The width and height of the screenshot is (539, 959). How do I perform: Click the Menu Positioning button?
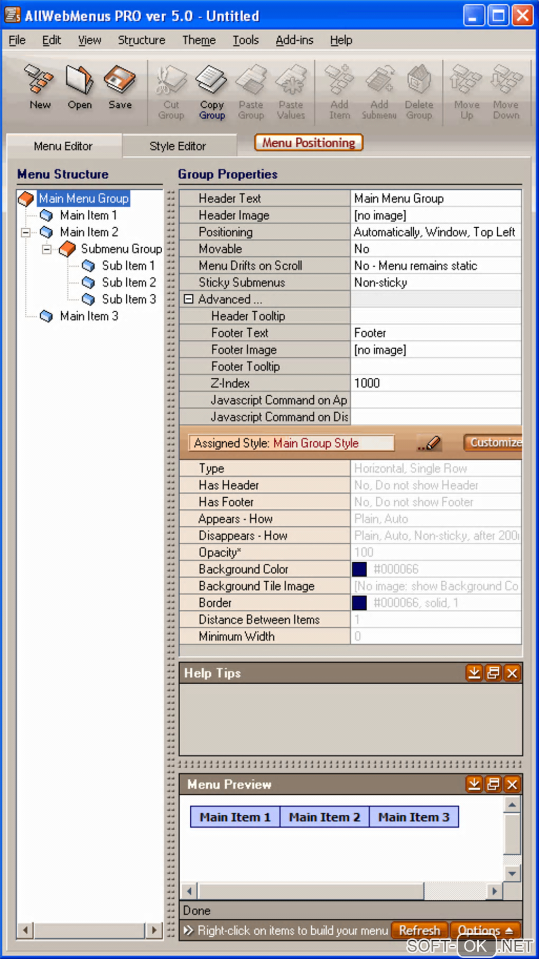pos(309,143)
